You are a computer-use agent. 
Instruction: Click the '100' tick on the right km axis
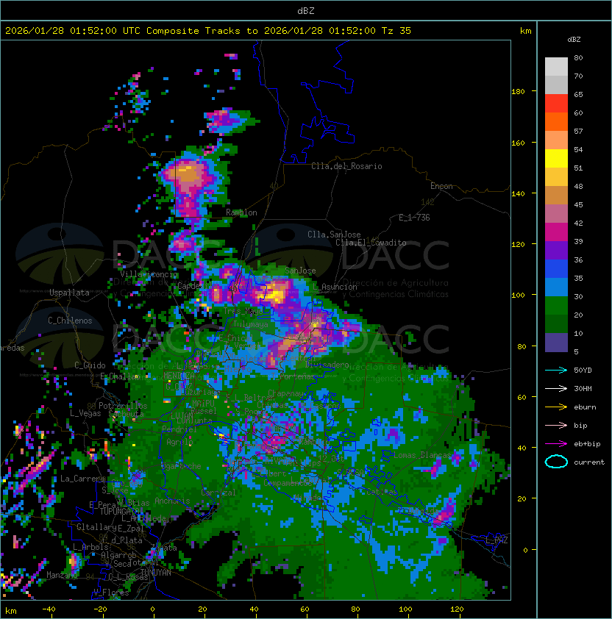pyautogui.click(x=518, y=296)
